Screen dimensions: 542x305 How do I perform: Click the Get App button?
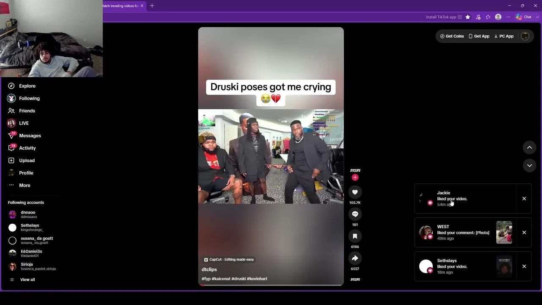pyautogui.click(x=479, y=36)
